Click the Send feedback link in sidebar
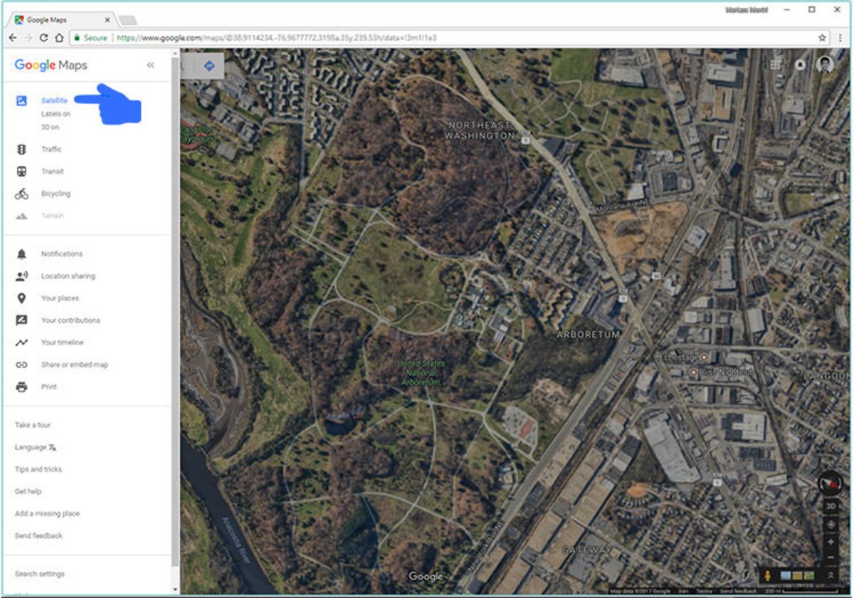854x598 pixels. pyautogui.click(x=39, y=535)
